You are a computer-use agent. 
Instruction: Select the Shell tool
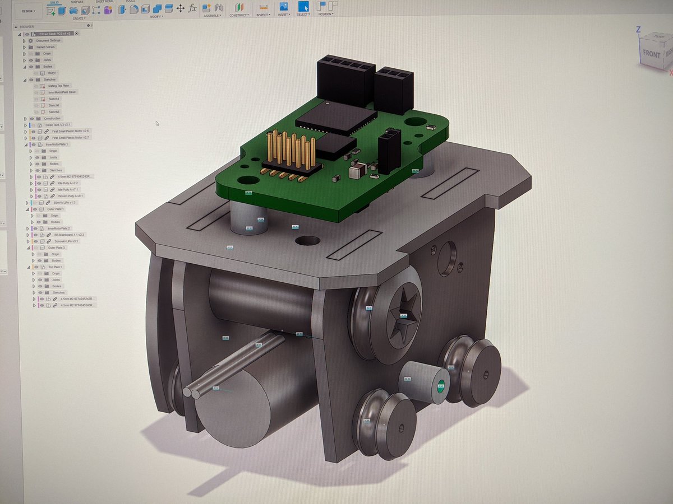point(145,9)
